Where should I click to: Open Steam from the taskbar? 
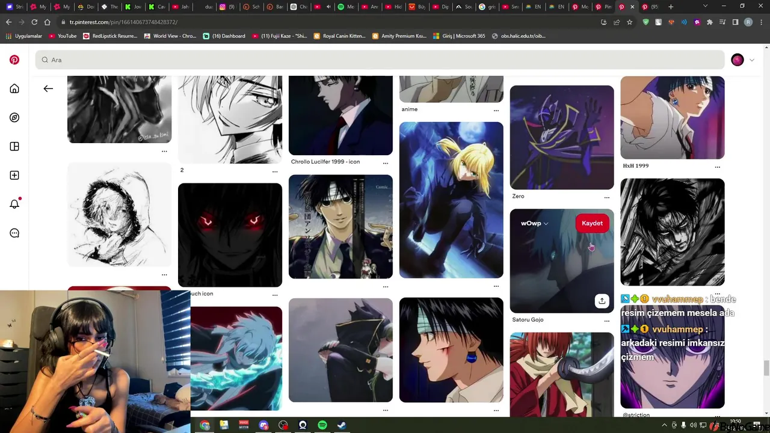pos(342,425)
